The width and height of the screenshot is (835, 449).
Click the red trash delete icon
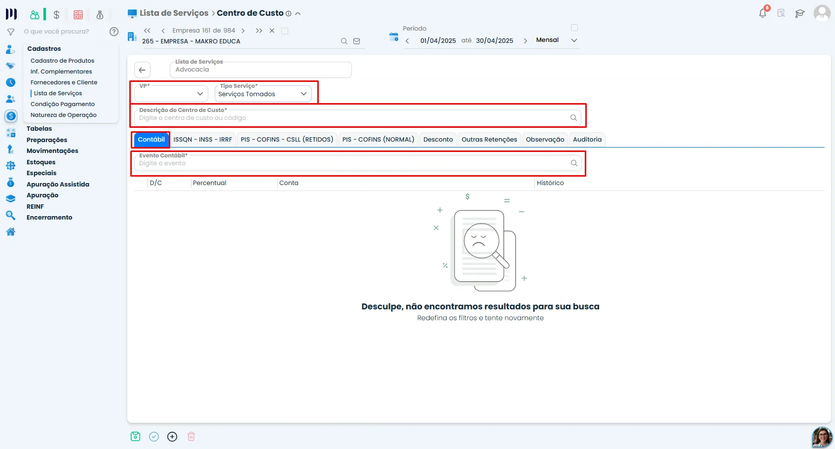191,437
